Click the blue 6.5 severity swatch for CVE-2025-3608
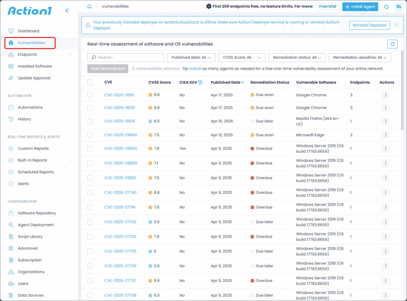This screenshot has width=407, height=301. point(150,121)
